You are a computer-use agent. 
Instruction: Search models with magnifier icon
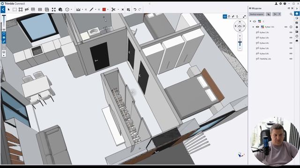point(291,14)
